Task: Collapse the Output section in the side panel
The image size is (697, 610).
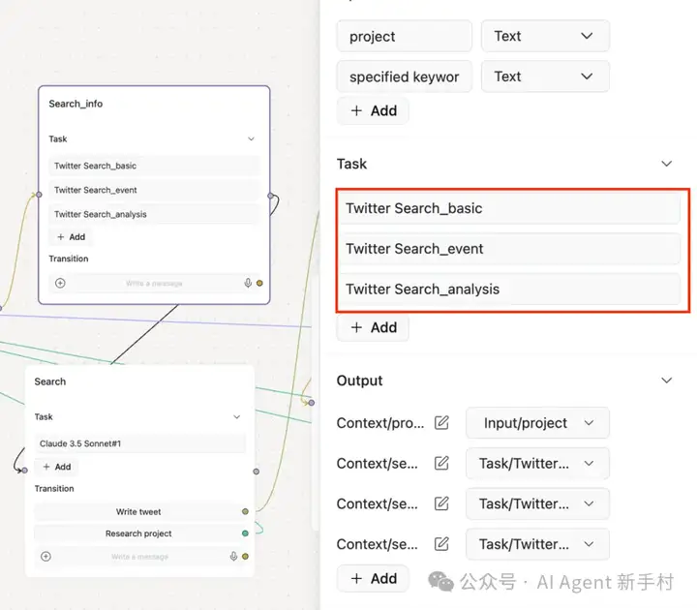Action: [666, 381]
